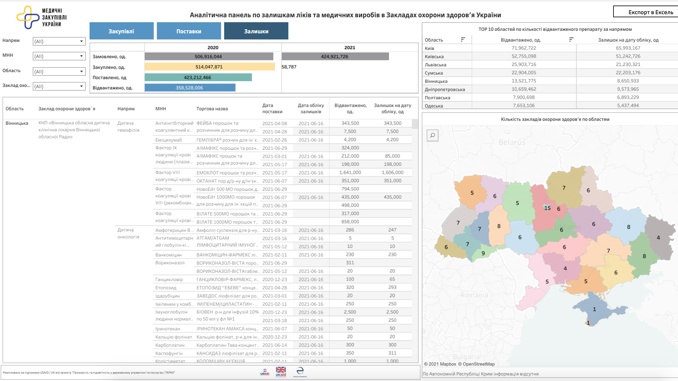
Task: Click the Eurasia Foundation logo
Action: (300, 372)
